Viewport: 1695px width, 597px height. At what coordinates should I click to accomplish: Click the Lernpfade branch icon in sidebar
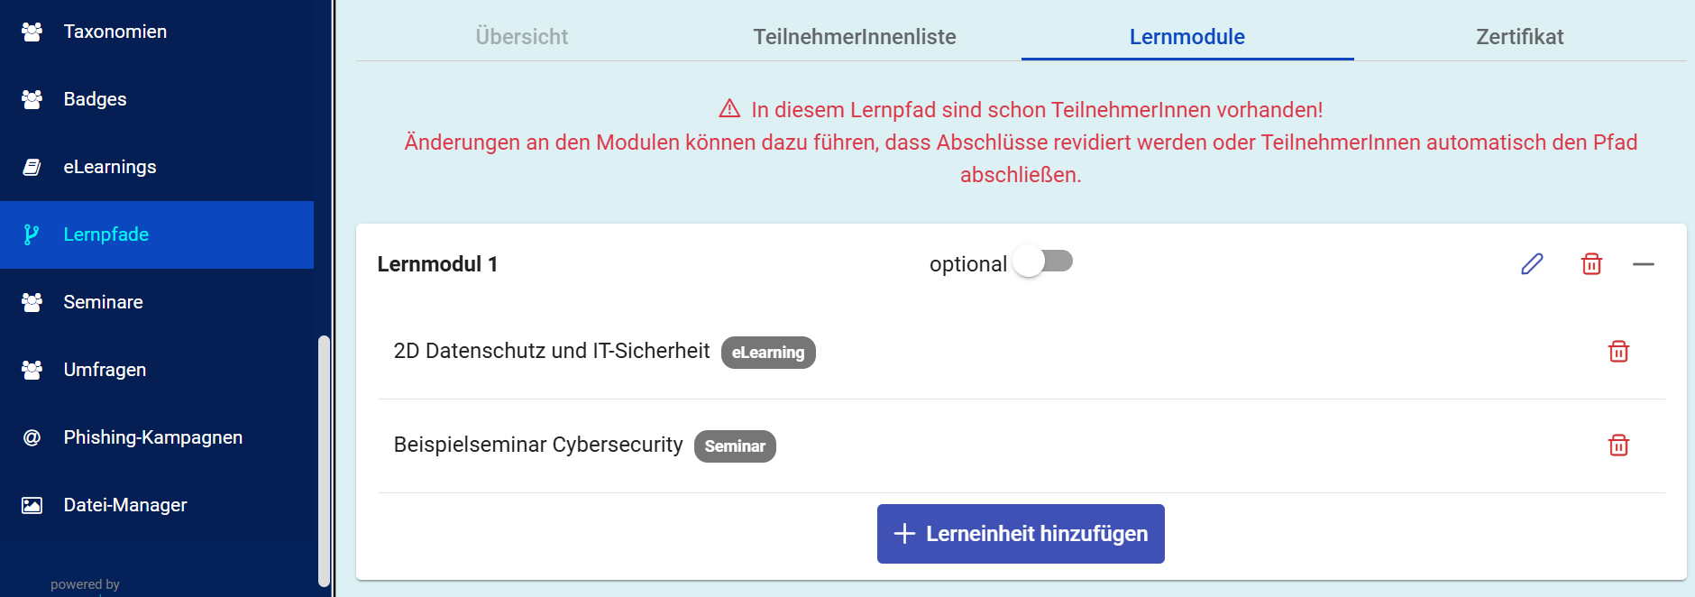[x=32, y=234]
